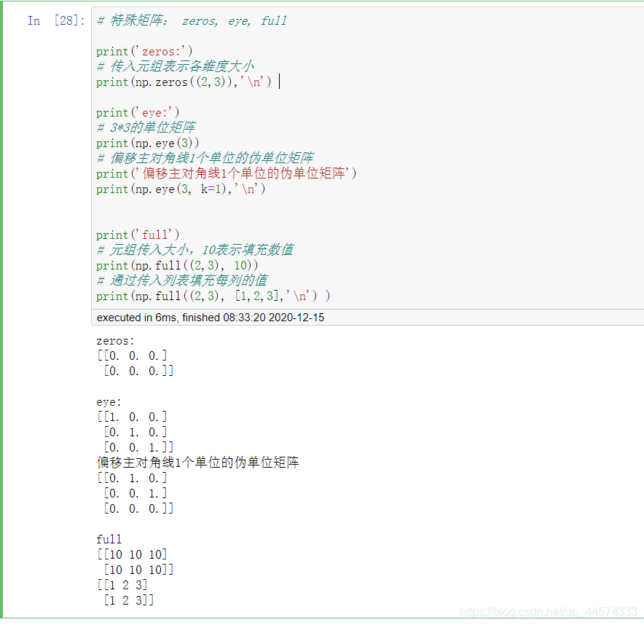Click comment '# 3*3的单位矩阵'
This screenshot has height=625, width=644.
146,127
